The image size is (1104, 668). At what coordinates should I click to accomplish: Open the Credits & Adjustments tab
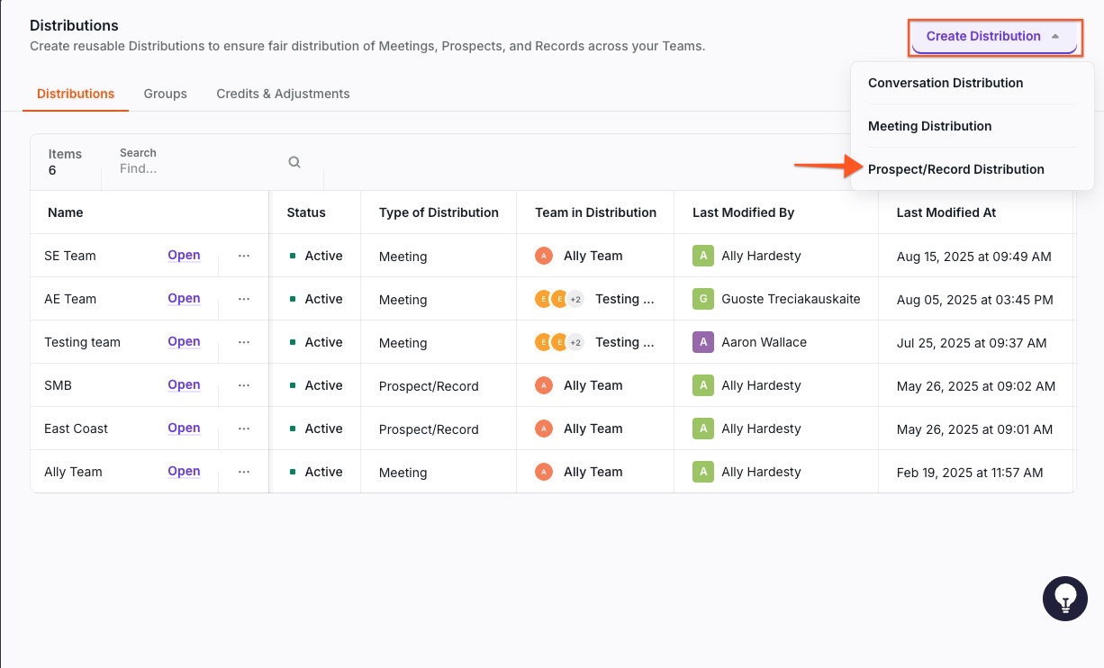[283, 94]
